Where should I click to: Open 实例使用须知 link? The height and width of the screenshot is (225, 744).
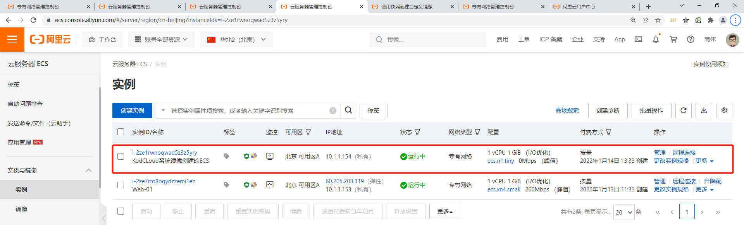(x=711, y=64)
